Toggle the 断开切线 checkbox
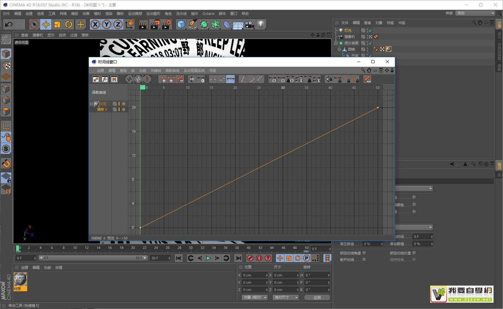The width and height of the screenshot is (503, 309). (364, 260)
